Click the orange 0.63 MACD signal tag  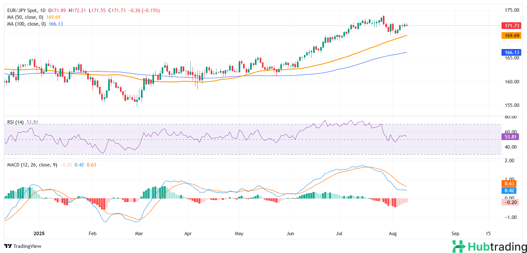(509, 183)
